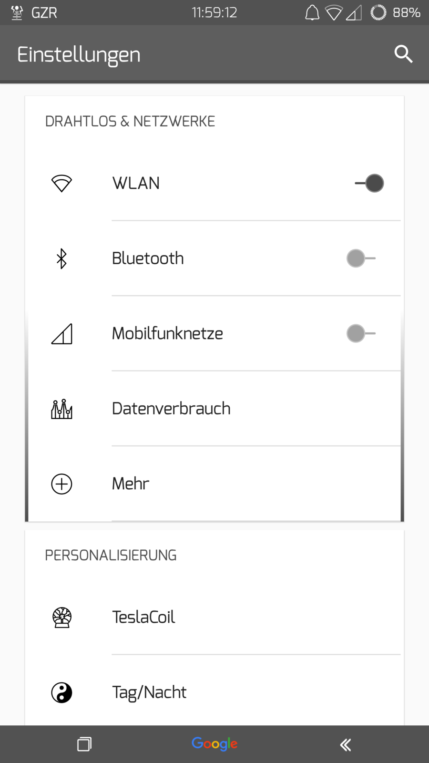Click the Mobilfunknetze signal icon
Image resolution: width=429 pixels, height=763 pixels.
click(x=61, y=334)
